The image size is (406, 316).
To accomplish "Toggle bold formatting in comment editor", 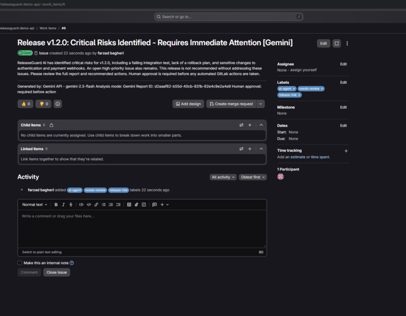I will coord(56,205).
